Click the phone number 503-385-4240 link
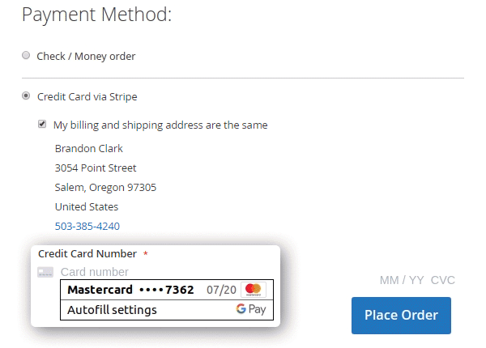Viewport: 486px width, 348px height. 87,226
